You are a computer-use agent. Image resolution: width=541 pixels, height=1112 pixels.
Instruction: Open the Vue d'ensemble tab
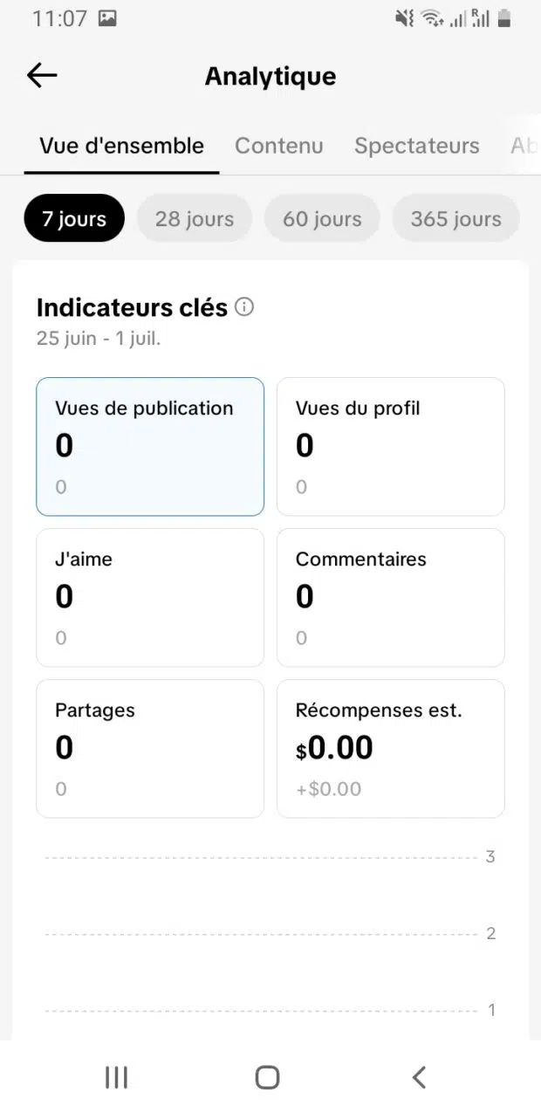click(122, 146)
